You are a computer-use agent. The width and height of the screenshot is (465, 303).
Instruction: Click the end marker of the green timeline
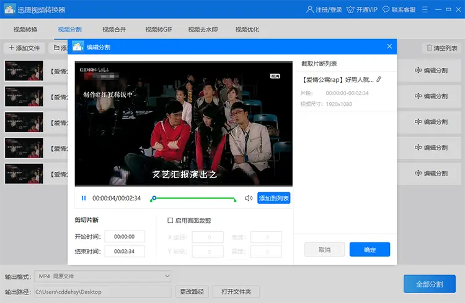235,200
